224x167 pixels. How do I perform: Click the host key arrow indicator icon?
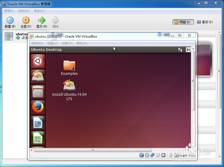[x=177, y=155]
